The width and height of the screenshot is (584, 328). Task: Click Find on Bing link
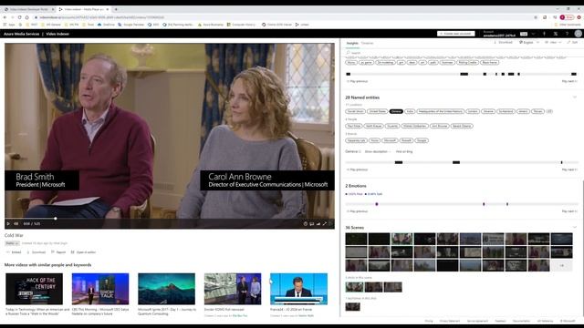pos(404,151)
